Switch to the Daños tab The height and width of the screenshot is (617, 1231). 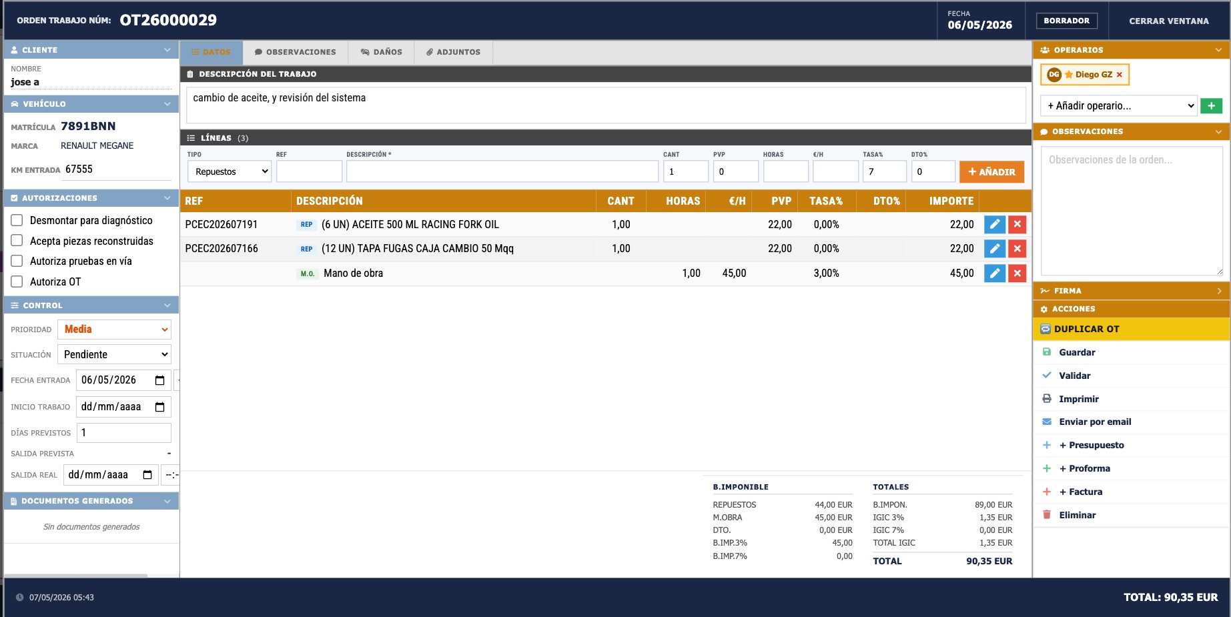(x=382, y=52)
